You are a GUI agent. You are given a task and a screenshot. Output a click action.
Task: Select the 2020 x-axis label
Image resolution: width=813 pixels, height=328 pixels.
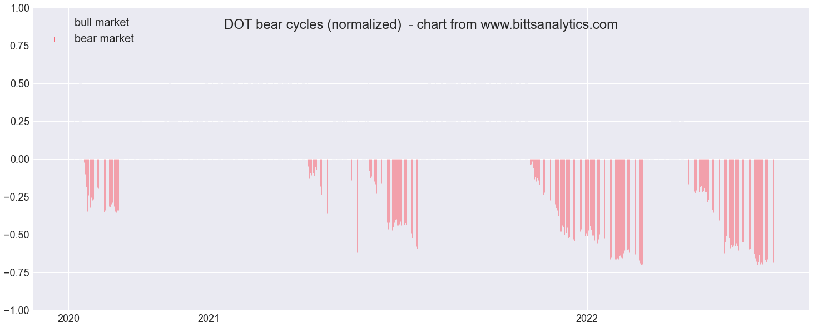(x=69, y=319)
